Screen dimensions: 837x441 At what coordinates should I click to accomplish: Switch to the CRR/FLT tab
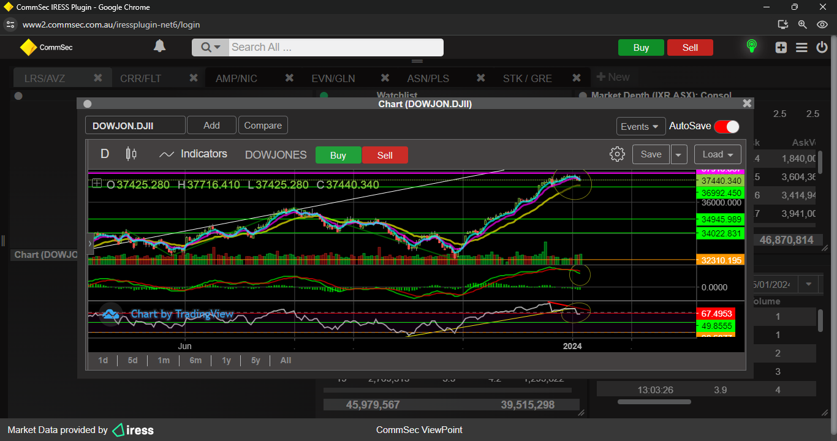pos(141,78)
